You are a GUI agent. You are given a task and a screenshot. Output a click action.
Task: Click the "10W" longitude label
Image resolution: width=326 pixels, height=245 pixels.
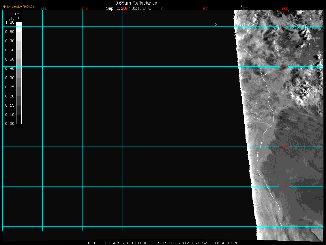coord(83,9)
